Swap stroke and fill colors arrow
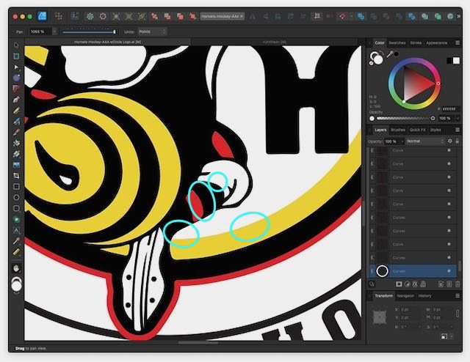Screen dimensions: 470x362 click(382, 53)
